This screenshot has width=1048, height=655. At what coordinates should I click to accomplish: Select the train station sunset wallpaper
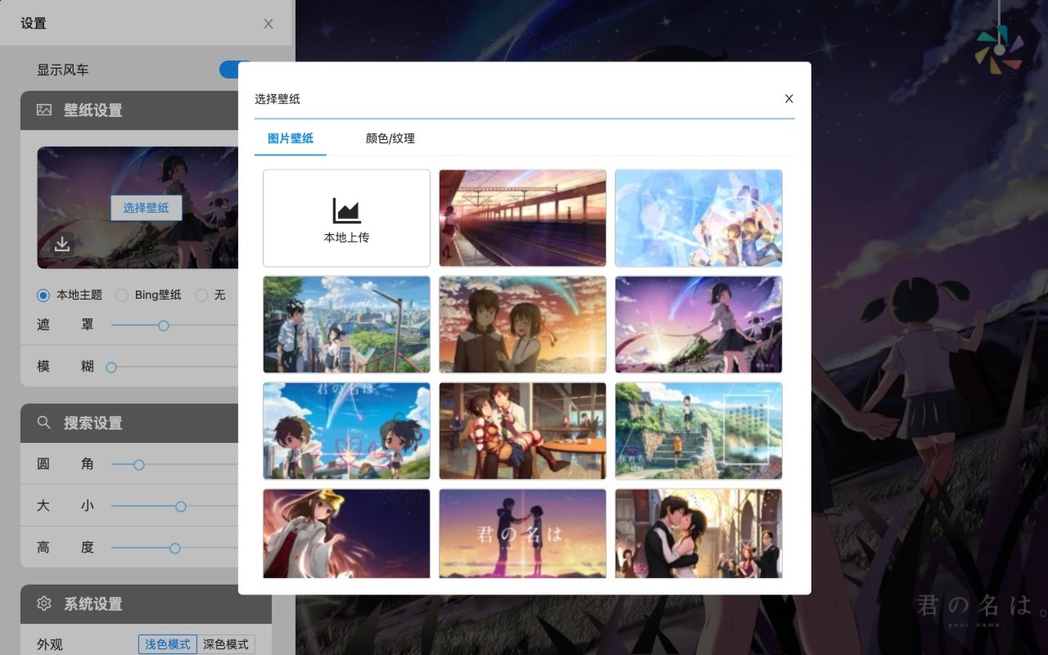[x=522, y=218]
